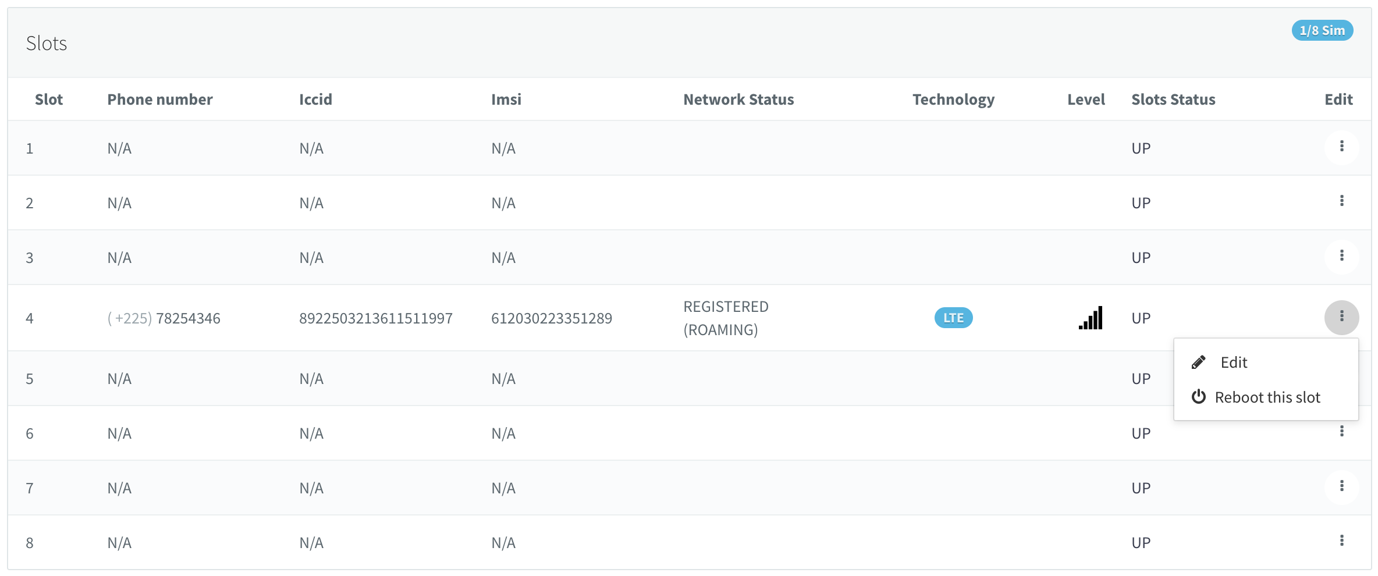
Task: Click the phone number 78254346
Action: pos(188,318)
